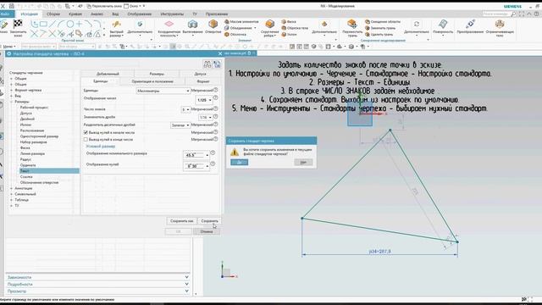Click the Отмена button in the dialog
Screen dimensions: 542x305
click(x=207, y=231)
